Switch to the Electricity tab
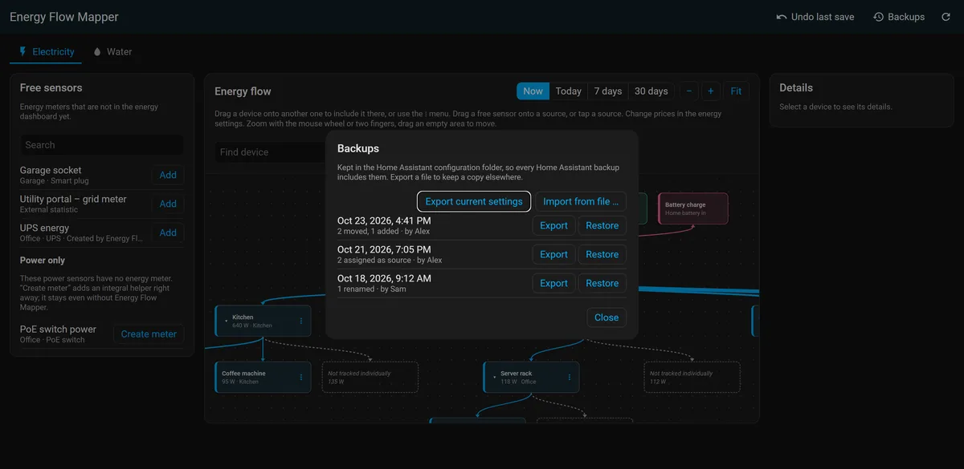964x469 pixels. click(47, 51)
